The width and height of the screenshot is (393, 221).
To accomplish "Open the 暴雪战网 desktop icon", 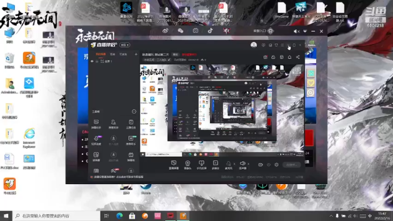I will [x=126, y=11].
